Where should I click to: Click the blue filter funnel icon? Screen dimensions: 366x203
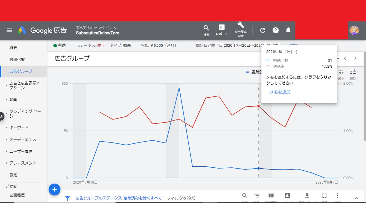click(x=67, y=198)
